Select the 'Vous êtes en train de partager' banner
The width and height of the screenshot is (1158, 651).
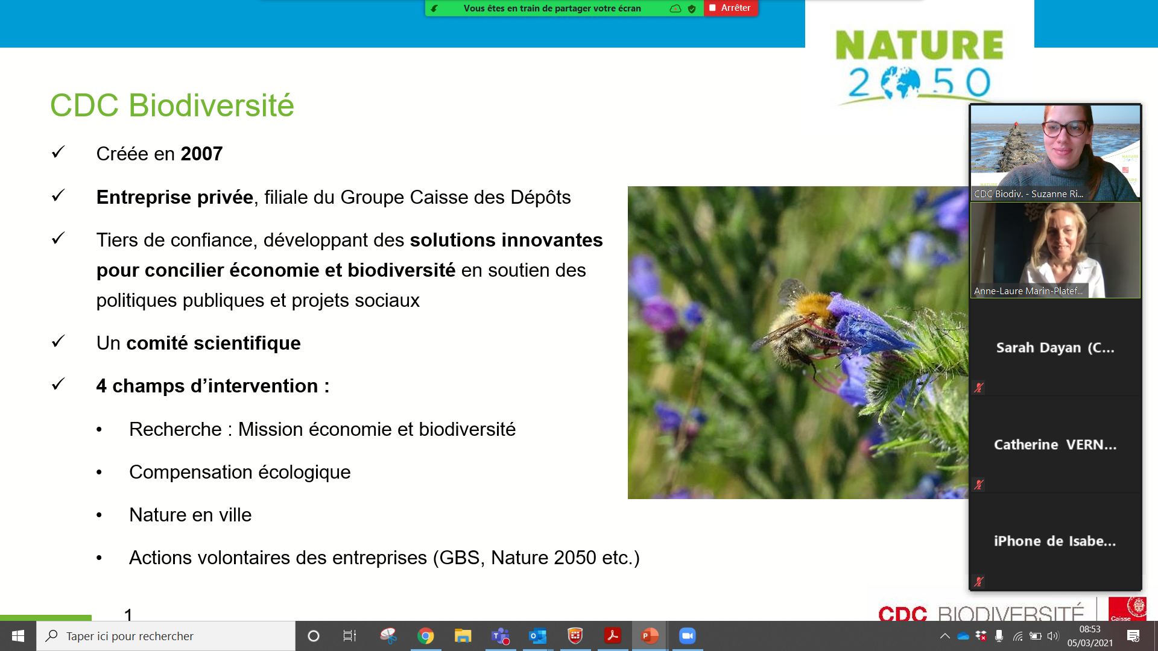coord(552,8)
